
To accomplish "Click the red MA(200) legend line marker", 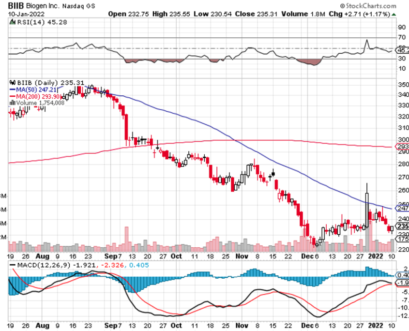I will click(x=13, y=96).
